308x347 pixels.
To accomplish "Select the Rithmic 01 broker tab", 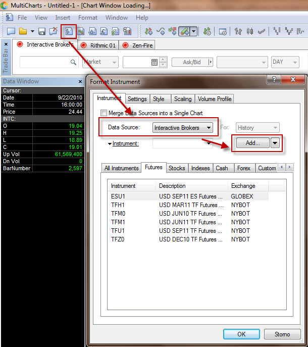I will (98, 45).
